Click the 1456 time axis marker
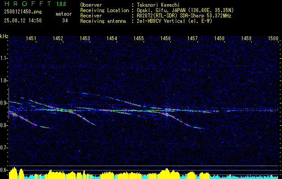This screenshot has width=282, height=179. 165,38
